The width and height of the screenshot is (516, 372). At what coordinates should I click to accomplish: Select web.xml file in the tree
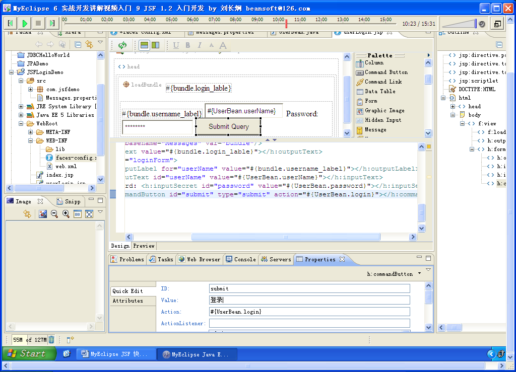click(61, 166)
